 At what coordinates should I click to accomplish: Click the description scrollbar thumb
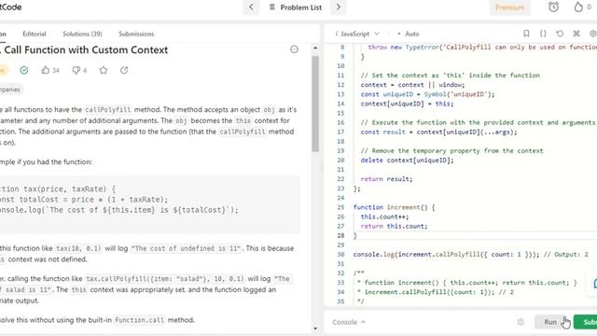point(315,104)
